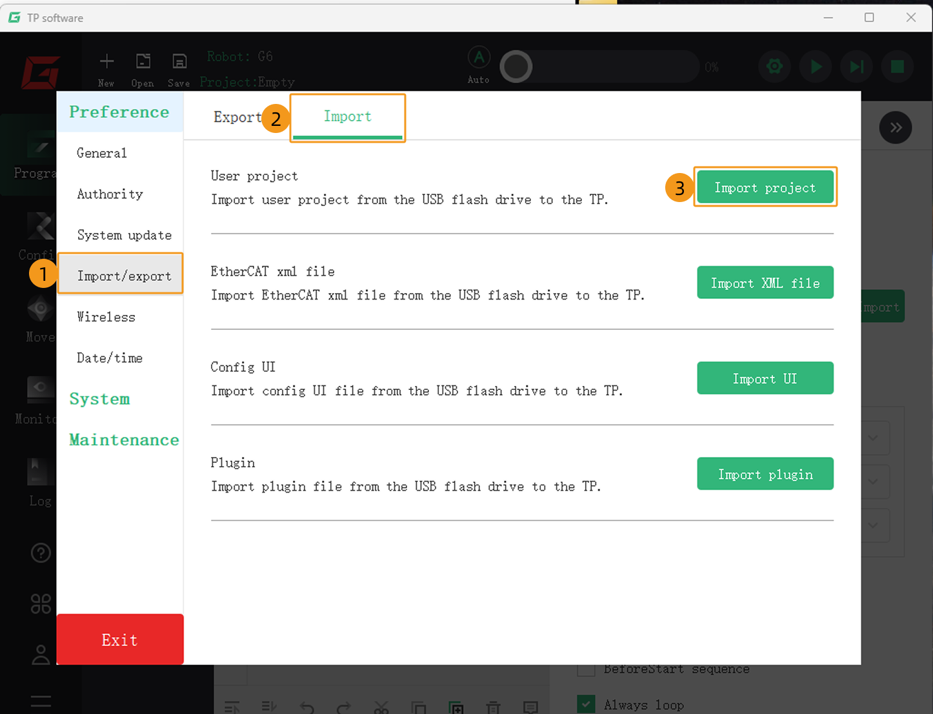Click the Plugin heading
The width and height of the screenshot is (933, 714).
(x=233, y=462)
